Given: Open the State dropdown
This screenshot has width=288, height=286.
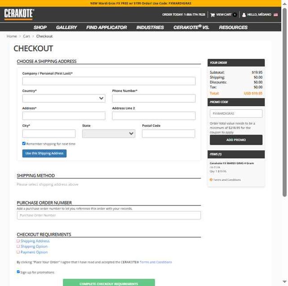Looking at the screenshot, I should [x=108, y=134].
